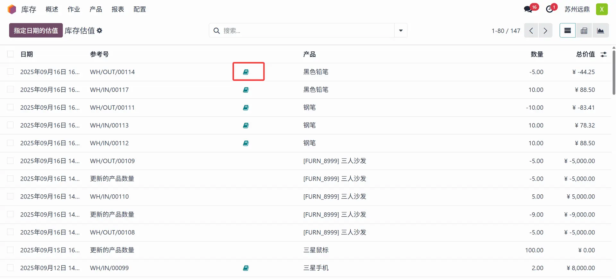Open journal entry icon for WH/IN/00099
Viewport: 616px width, 279px height.
pyautogui.click(x=246, y=268)
